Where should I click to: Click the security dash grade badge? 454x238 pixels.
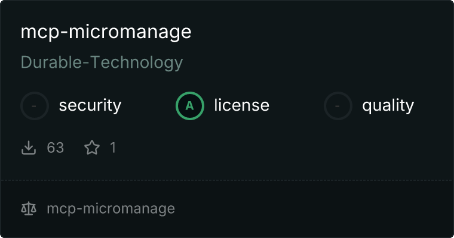pos(35,106)
